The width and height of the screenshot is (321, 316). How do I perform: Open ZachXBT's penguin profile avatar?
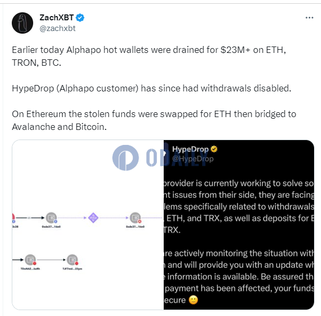pyautogui.click(x=22, y=22)
